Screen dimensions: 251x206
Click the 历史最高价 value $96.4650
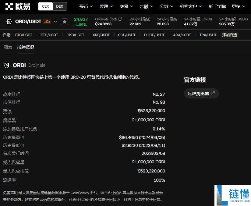click(142, 137)
